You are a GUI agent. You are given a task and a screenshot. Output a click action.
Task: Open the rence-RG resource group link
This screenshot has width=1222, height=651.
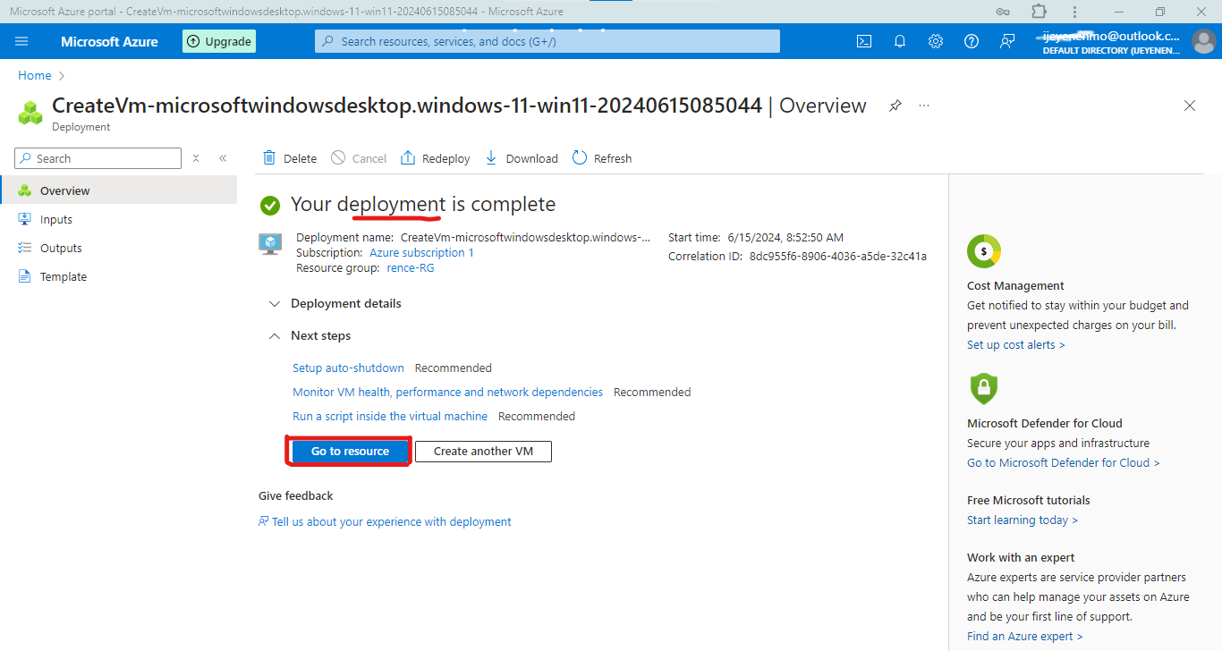pyautogui.click(x=411, y=268)
